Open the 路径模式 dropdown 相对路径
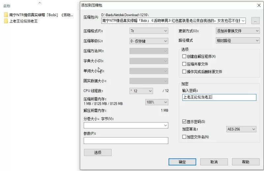 pos(238,41)
